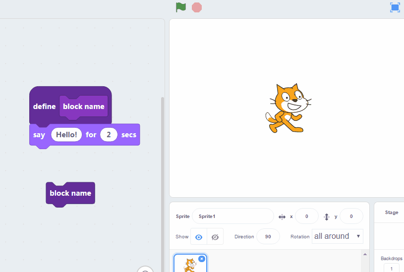Click the cat sprite on the stage
Image resolution: width=404 pixels, height=272 pixels.
click(288, 108)
